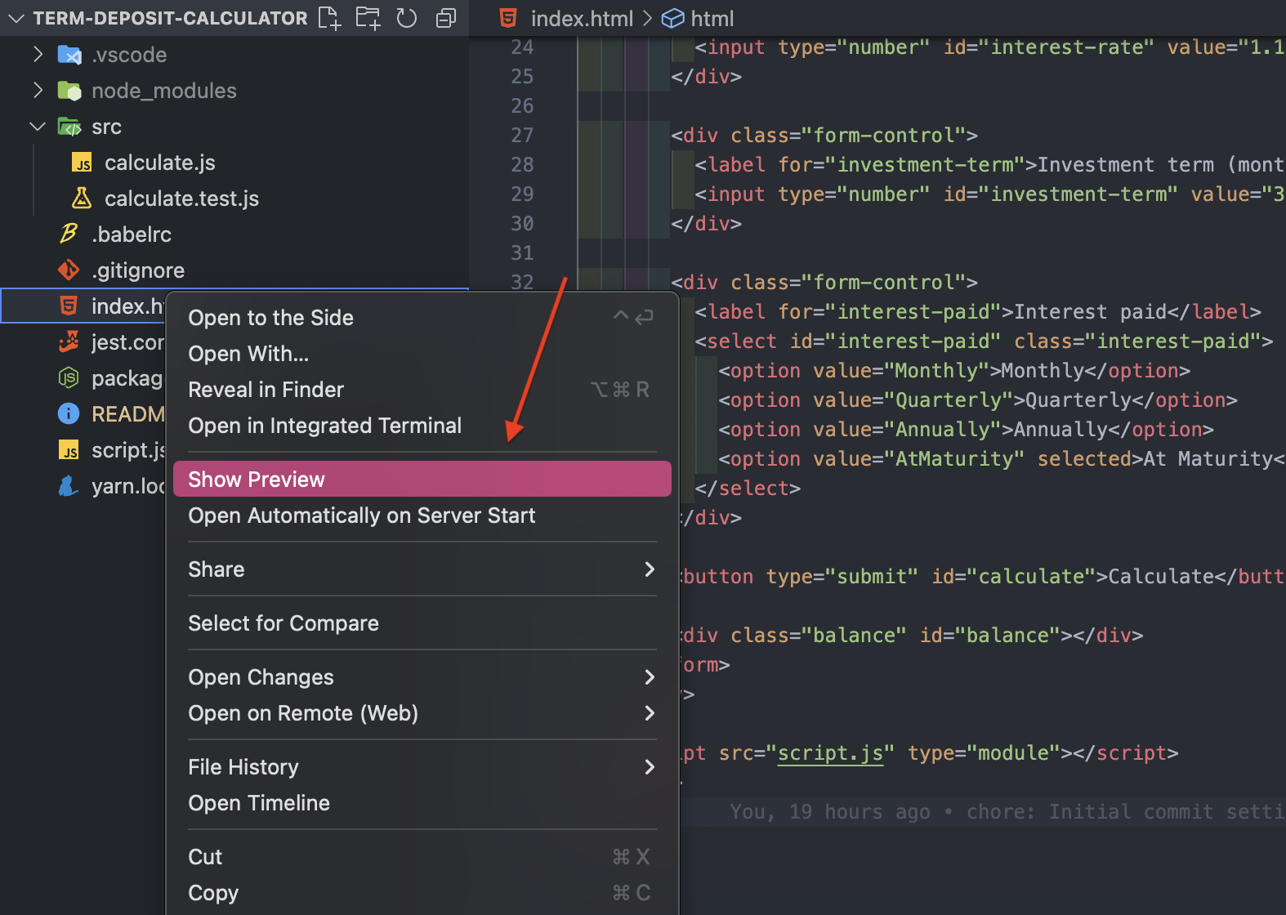Screen dimensions: 1286x915
Task: Choose 'Reveal in Finder' menu entry
Action: pos(422,390)
